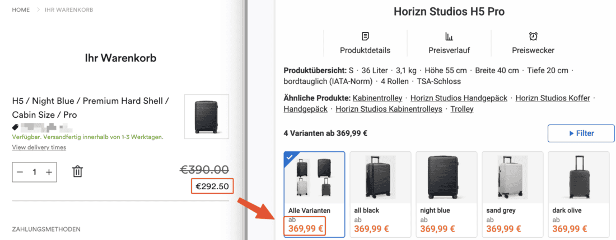Open View delivery times link

[39, 147]
